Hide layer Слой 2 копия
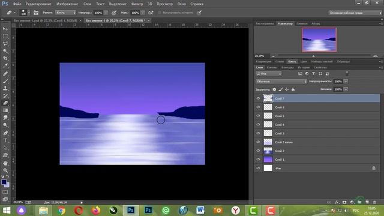The image size is (384, 216). 258,142
